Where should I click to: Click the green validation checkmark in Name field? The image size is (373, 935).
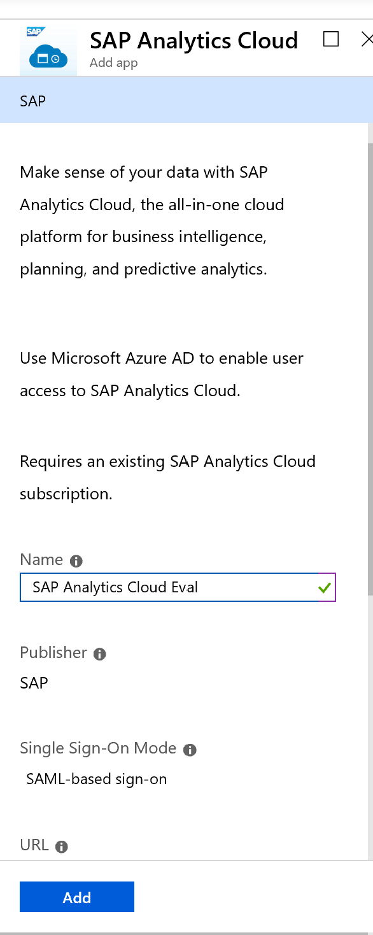pyautogui.click(x=325, y=587)
